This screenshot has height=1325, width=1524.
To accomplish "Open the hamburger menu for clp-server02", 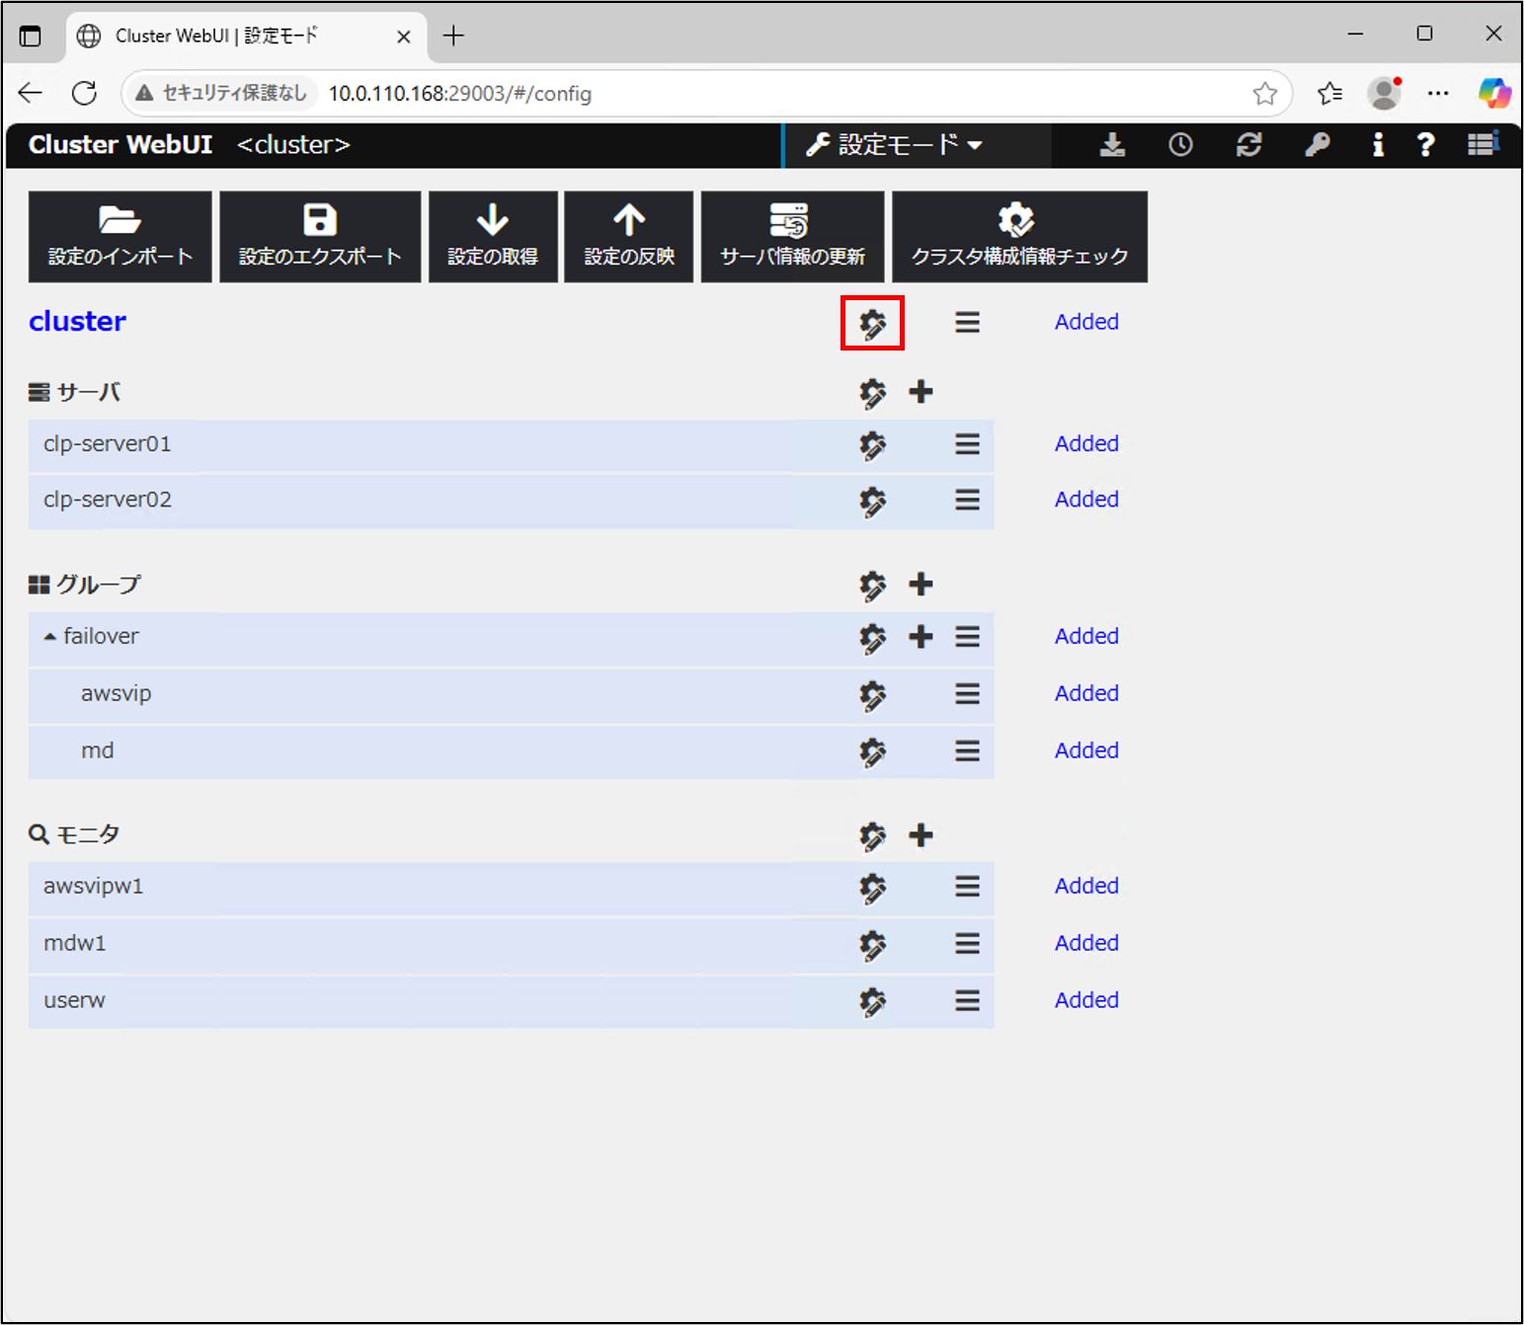I will pyautogui.click(x=967, y=500).
